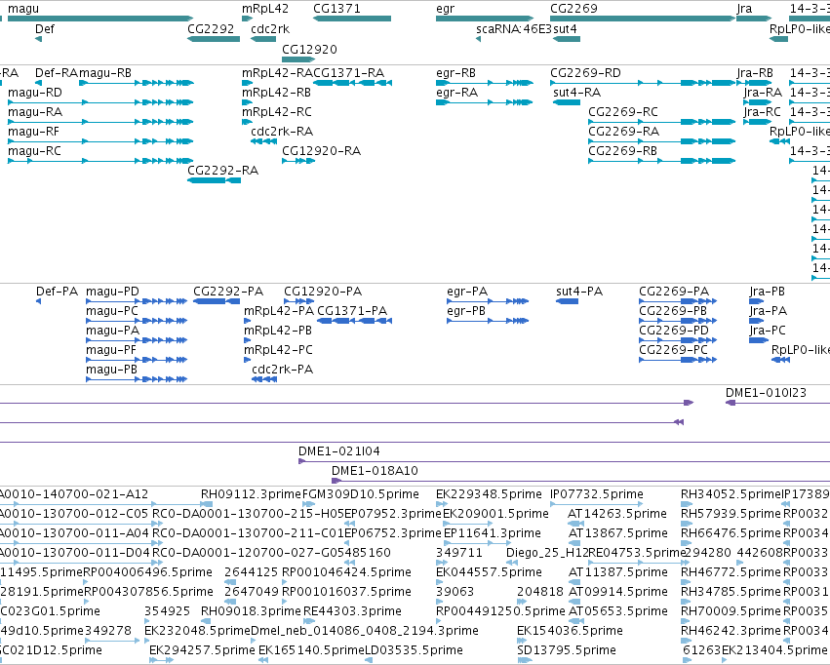Screen dimensions: 830x665
Task: Click the sut4-PA protein label
Action: 579,292
